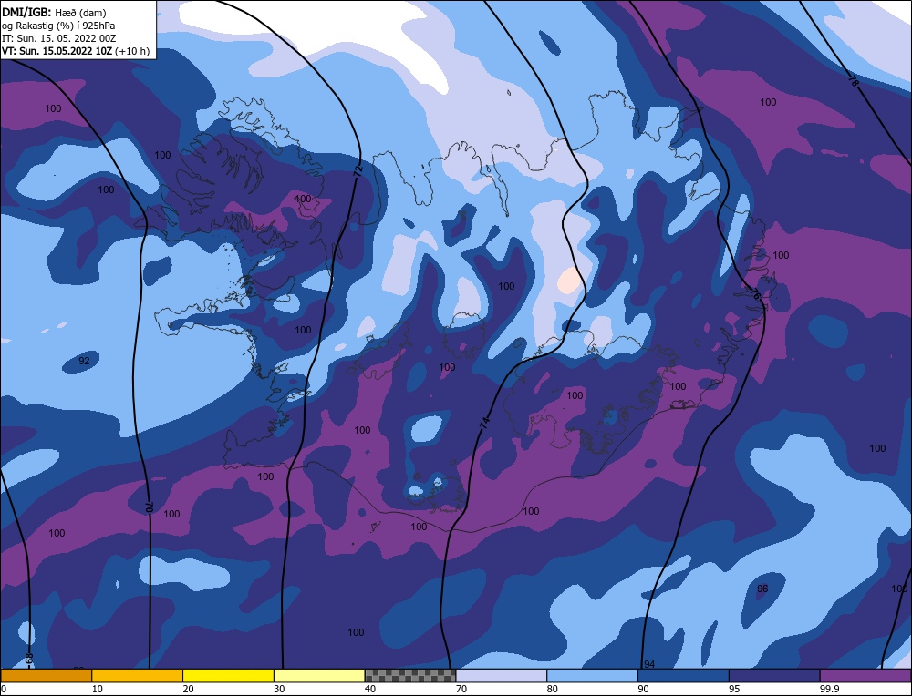
Task: Click the dark indigo 95–99.9 legend swatch
Action: point(774,676)
